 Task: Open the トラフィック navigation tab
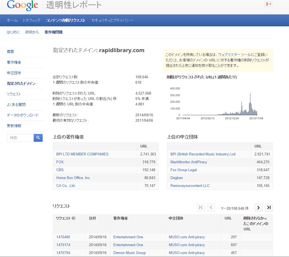tap(31, 20)
